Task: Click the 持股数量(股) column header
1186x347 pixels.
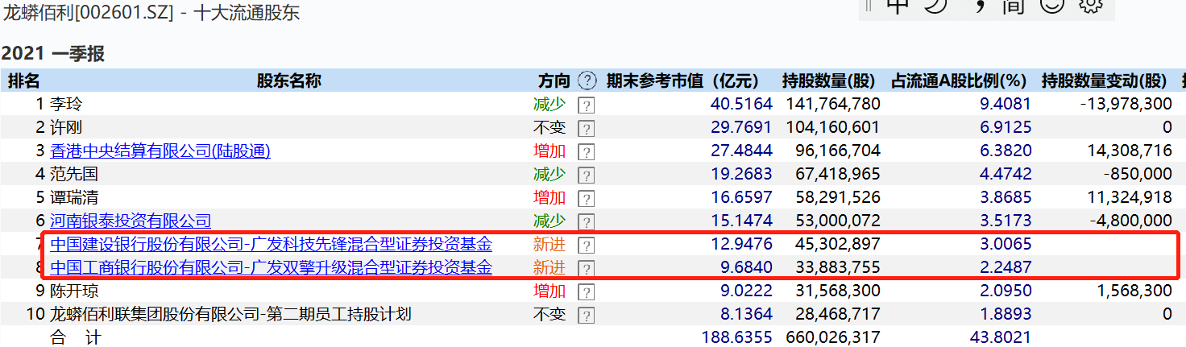Action: 828,81
